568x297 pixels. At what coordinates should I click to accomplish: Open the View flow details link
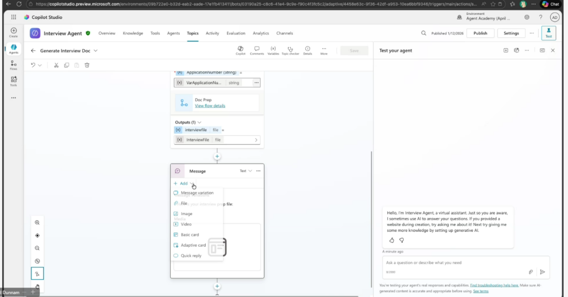pyautogui.click(x=210, y=106)
